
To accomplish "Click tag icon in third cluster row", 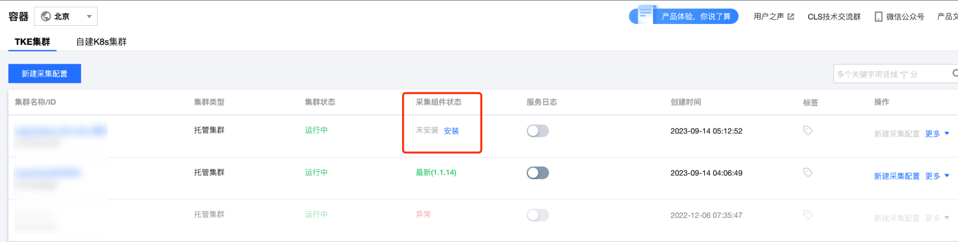I will point(808,215).
